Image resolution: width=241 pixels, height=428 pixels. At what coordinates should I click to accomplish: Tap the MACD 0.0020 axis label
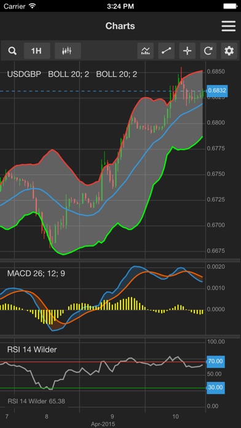pyautogui.click(x=216, y=267)
